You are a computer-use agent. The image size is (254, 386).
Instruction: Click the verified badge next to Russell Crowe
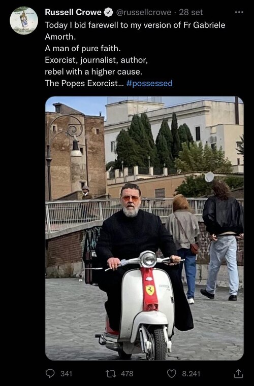coord(109,12)
